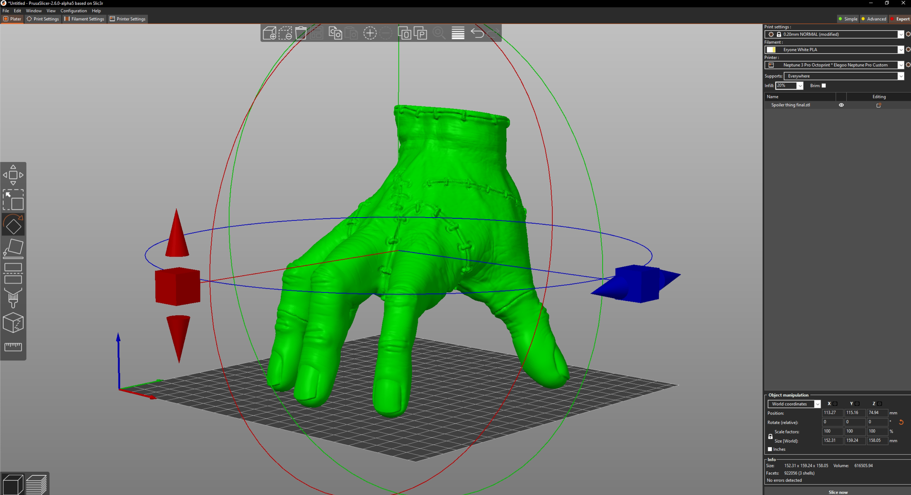Toggle Z axis mirror button
This screenshot has width=911, height=495.
(879, 404)
